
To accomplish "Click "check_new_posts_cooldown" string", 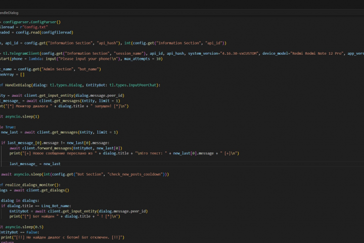I will [x=135, y=174].
